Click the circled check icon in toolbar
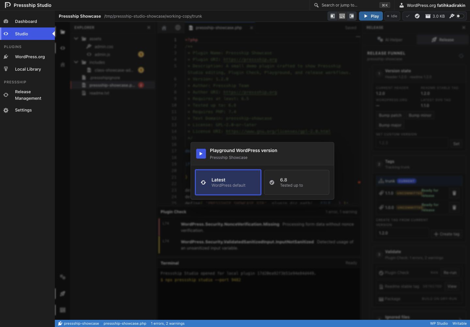This screenshot has width=470, height=327. (x=417, y=16)
